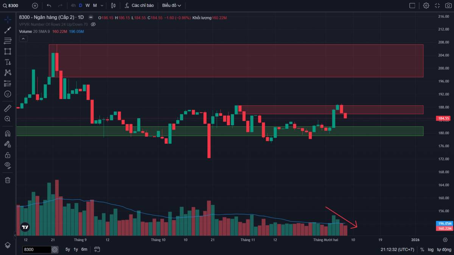Click the trash remove drawings icon
This screenshot has height=255, width=454.
[8, 180]
